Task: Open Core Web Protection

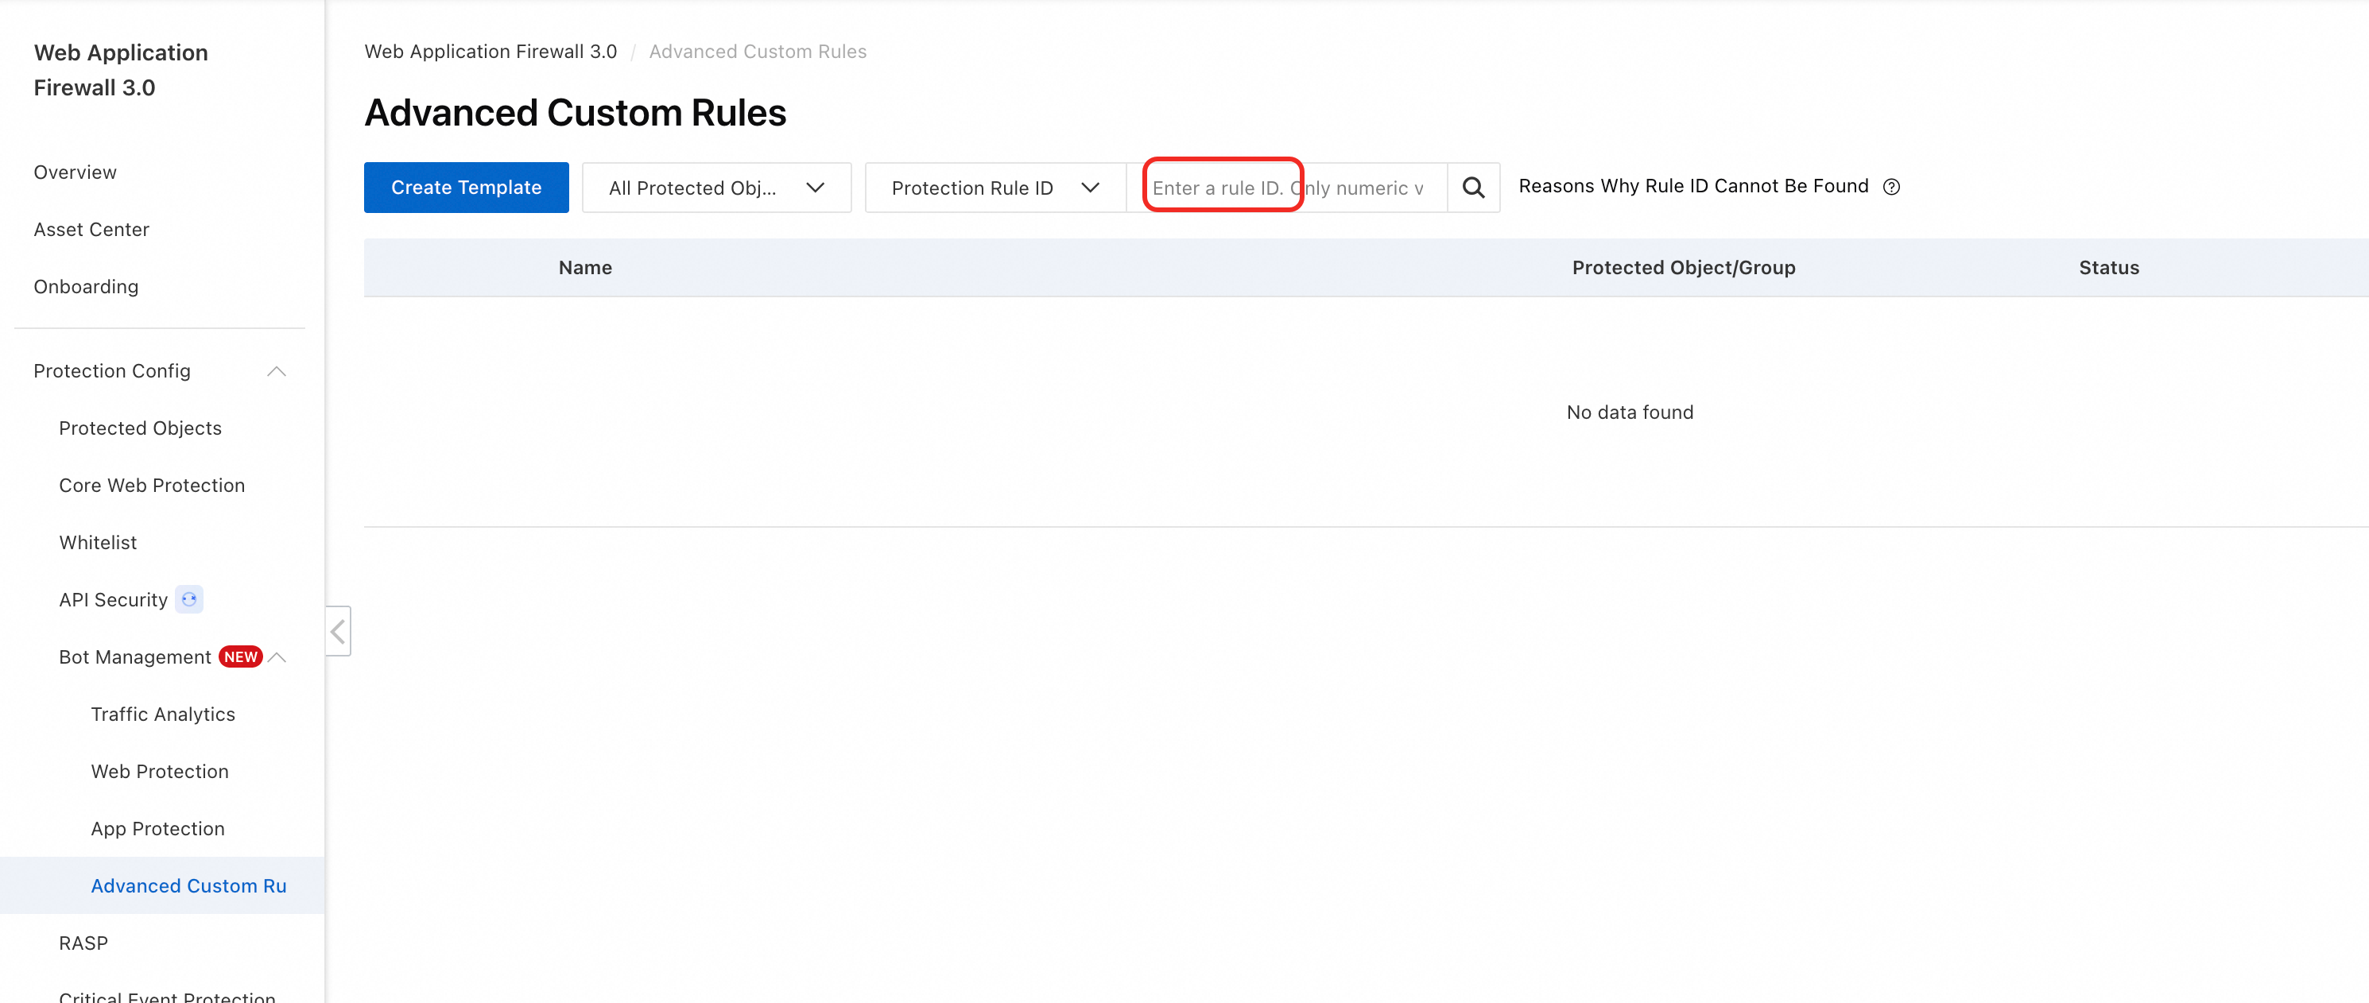Action: [x=153, y=486]
